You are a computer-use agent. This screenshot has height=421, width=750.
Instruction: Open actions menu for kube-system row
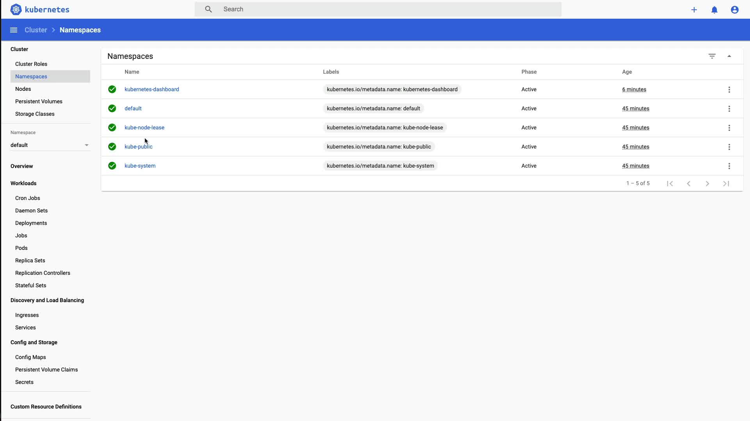(x=729, y=166)
